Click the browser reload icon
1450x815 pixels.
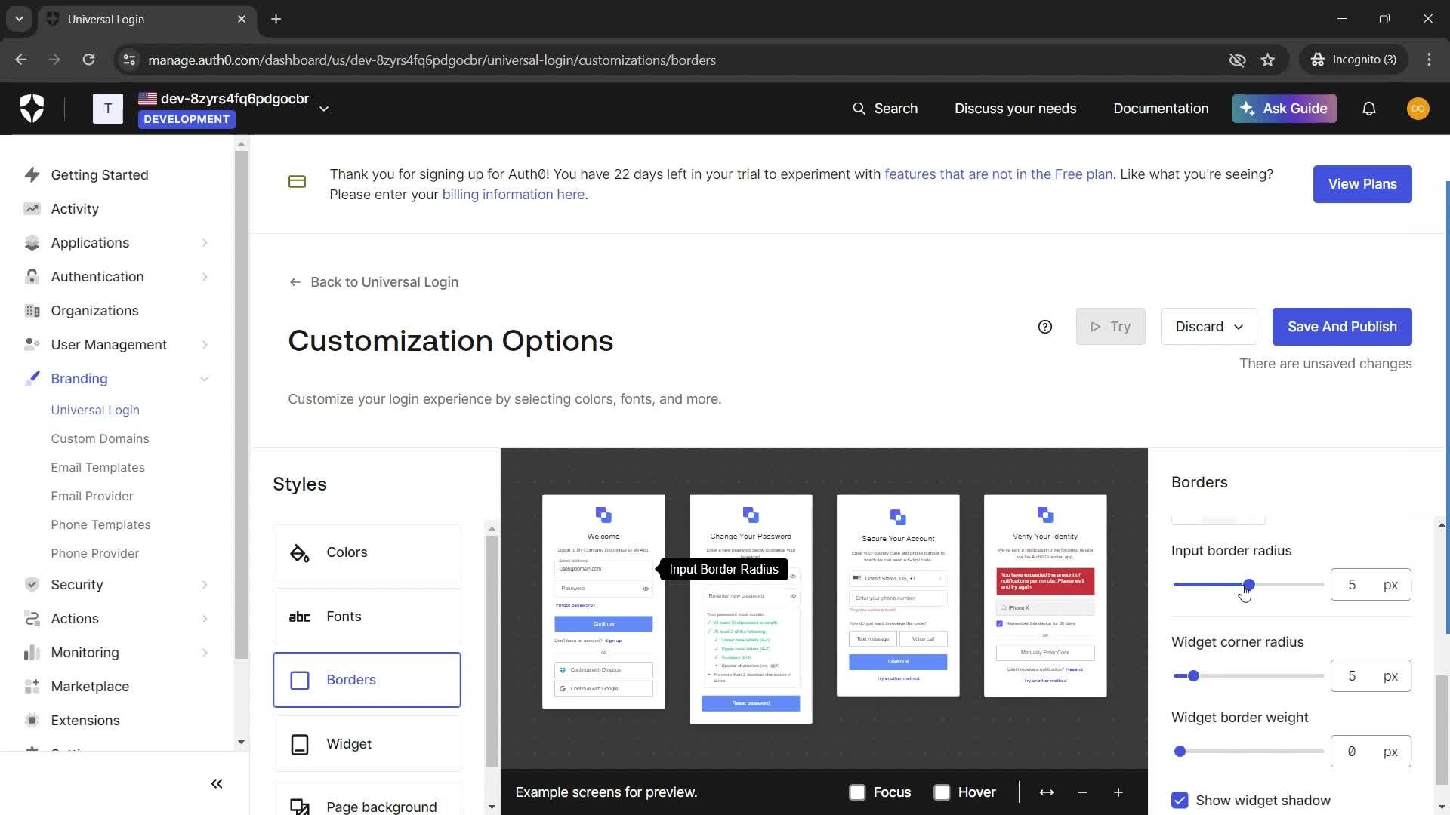(x=88, y=60)
